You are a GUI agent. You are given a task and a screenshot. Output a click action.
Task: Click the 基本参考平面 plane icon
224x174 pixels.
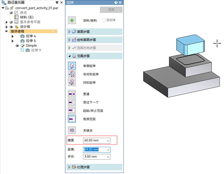16,22
